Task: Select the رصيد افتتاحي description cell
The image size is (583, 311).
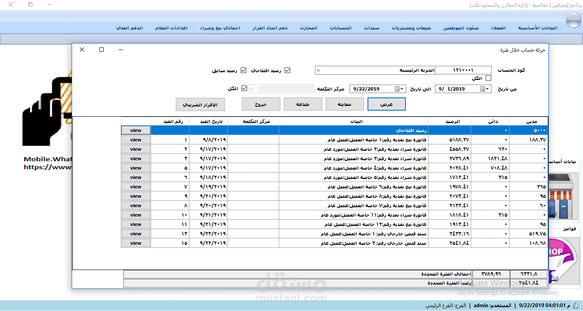Action: point(353,130)
